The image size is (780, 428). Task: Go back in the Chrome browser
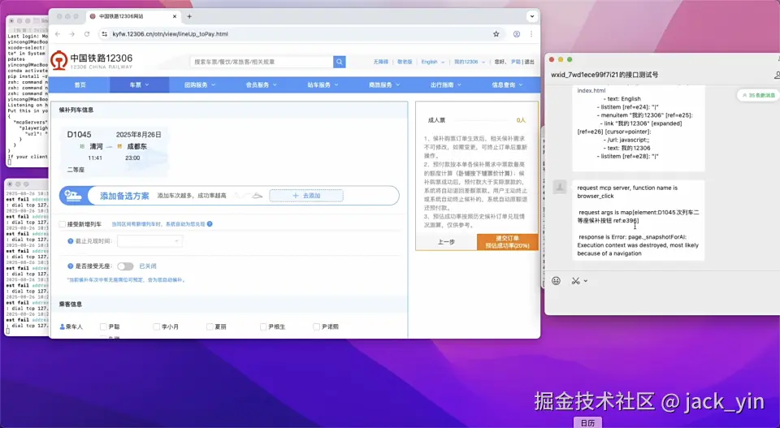(58, 34)
